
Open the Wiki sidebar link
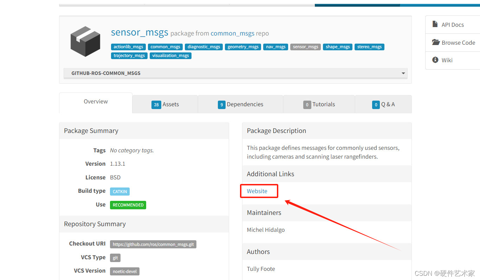point(447,60)
